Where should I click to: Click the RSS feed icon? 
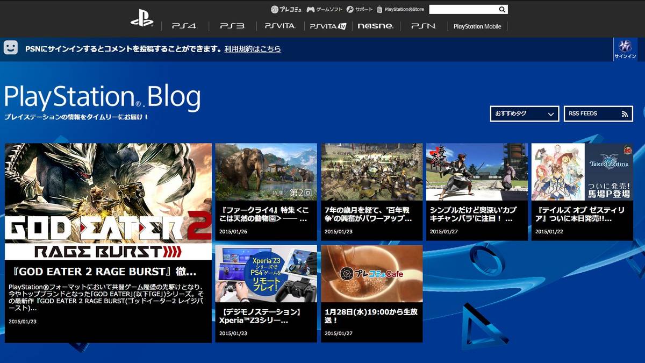pyautogui.click(x=625, y=114)
